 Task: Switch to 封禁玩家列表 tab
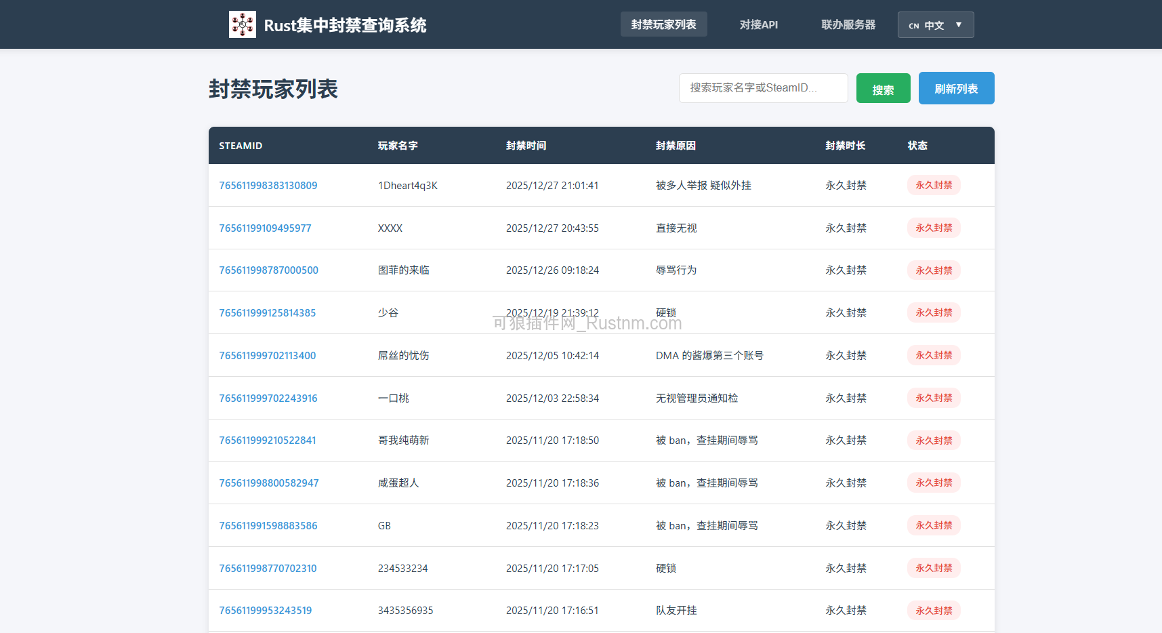coord(663,24)
